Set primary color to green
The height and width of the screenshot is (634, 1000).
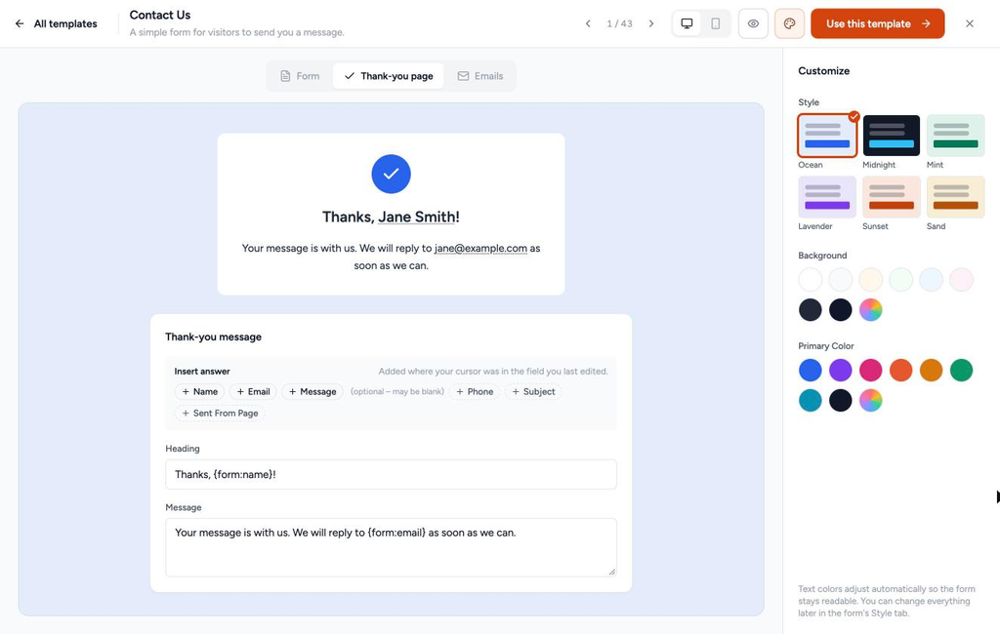[x=961, y=371]
